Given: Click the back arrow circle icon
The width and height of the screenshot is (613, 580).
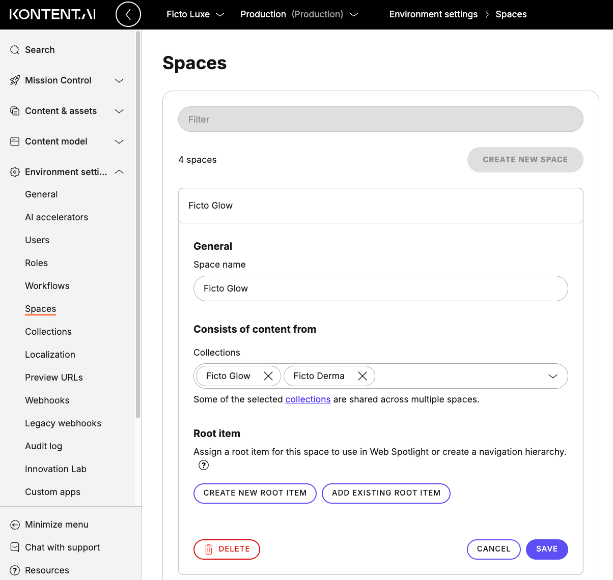Looking at the screenshot, I should click(x=128, y=14).
